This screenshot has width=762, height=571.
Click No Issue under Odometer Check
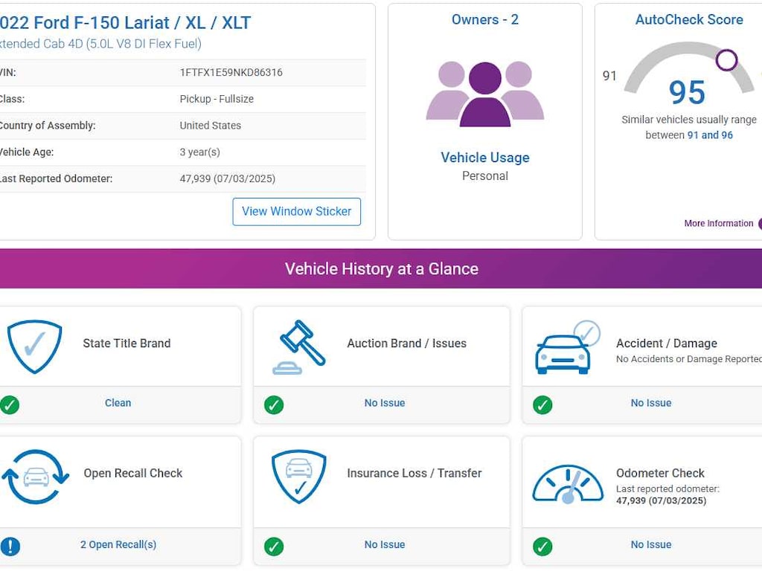651,544
